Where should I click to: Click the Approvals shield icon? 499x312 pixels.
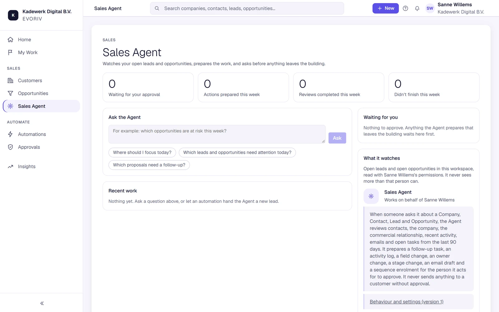(10, 147)
